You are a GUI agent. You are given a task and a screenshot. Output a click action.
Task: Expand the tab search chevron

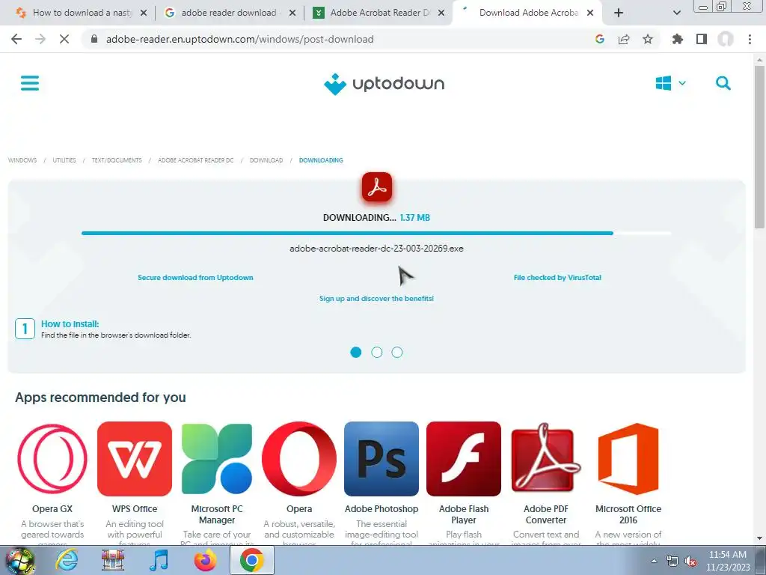pos(676,13)
